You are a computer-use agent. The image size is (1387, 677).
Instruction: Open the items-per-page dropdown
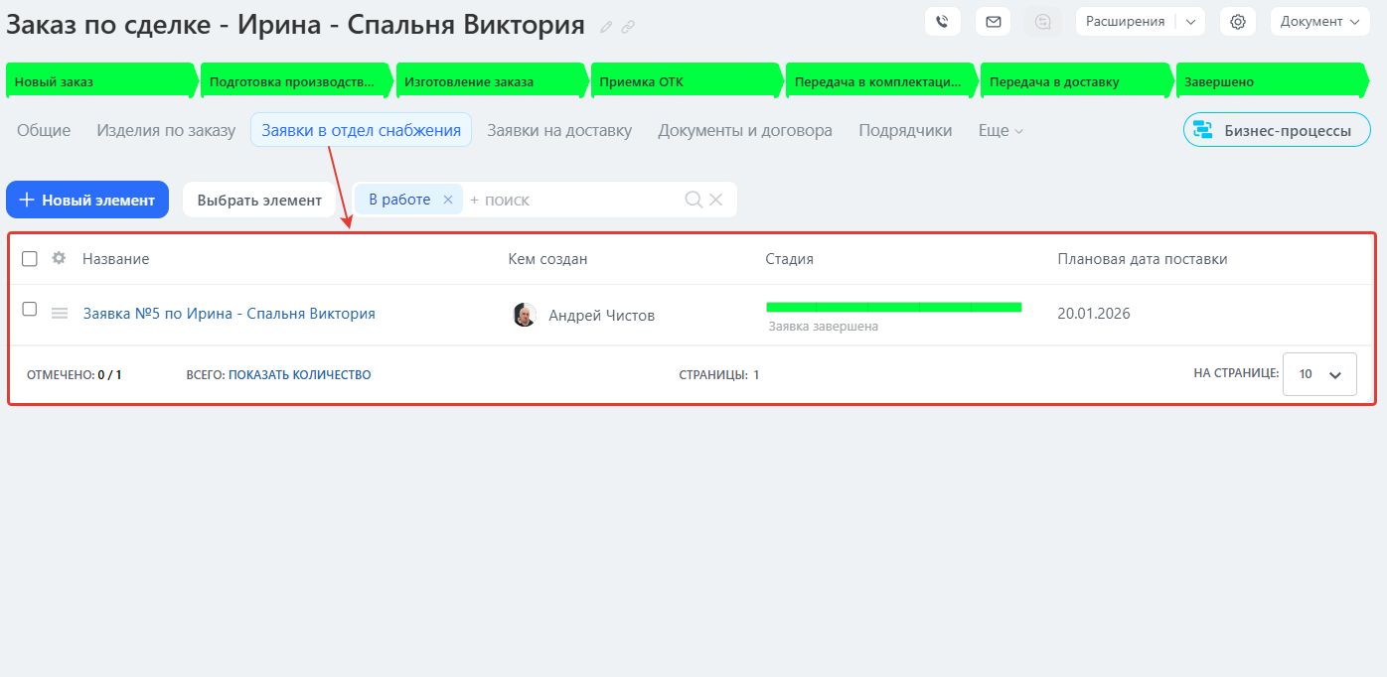pyautogui.click(x=1319, y=374)
